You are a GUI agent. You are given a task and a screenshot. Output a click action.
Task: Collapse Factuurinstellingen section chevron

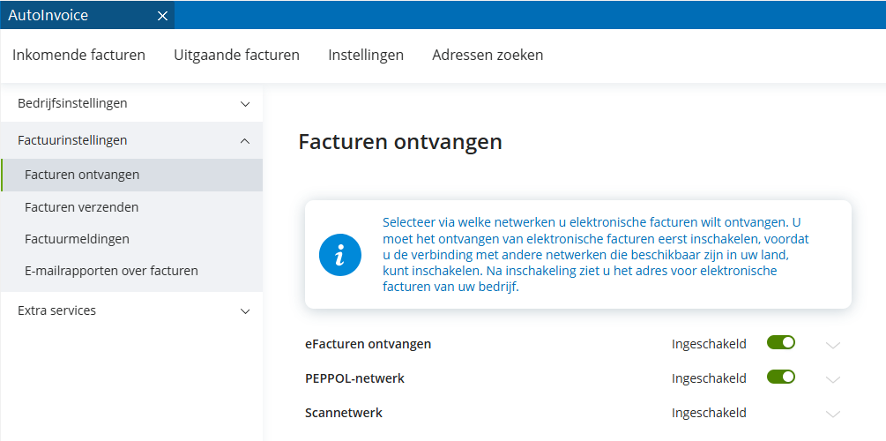tap(245, 141)
